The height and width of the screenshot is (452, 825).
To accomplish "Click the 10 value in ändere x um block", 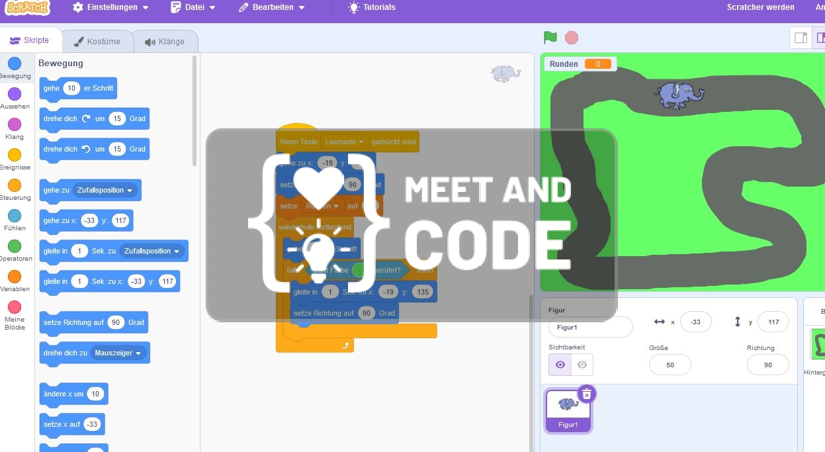I will (x=95, y=394).
